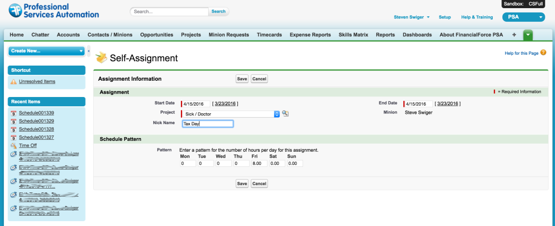
Task: Open the green tab overflow arrow menu
Action: click(x=528, y=35)
